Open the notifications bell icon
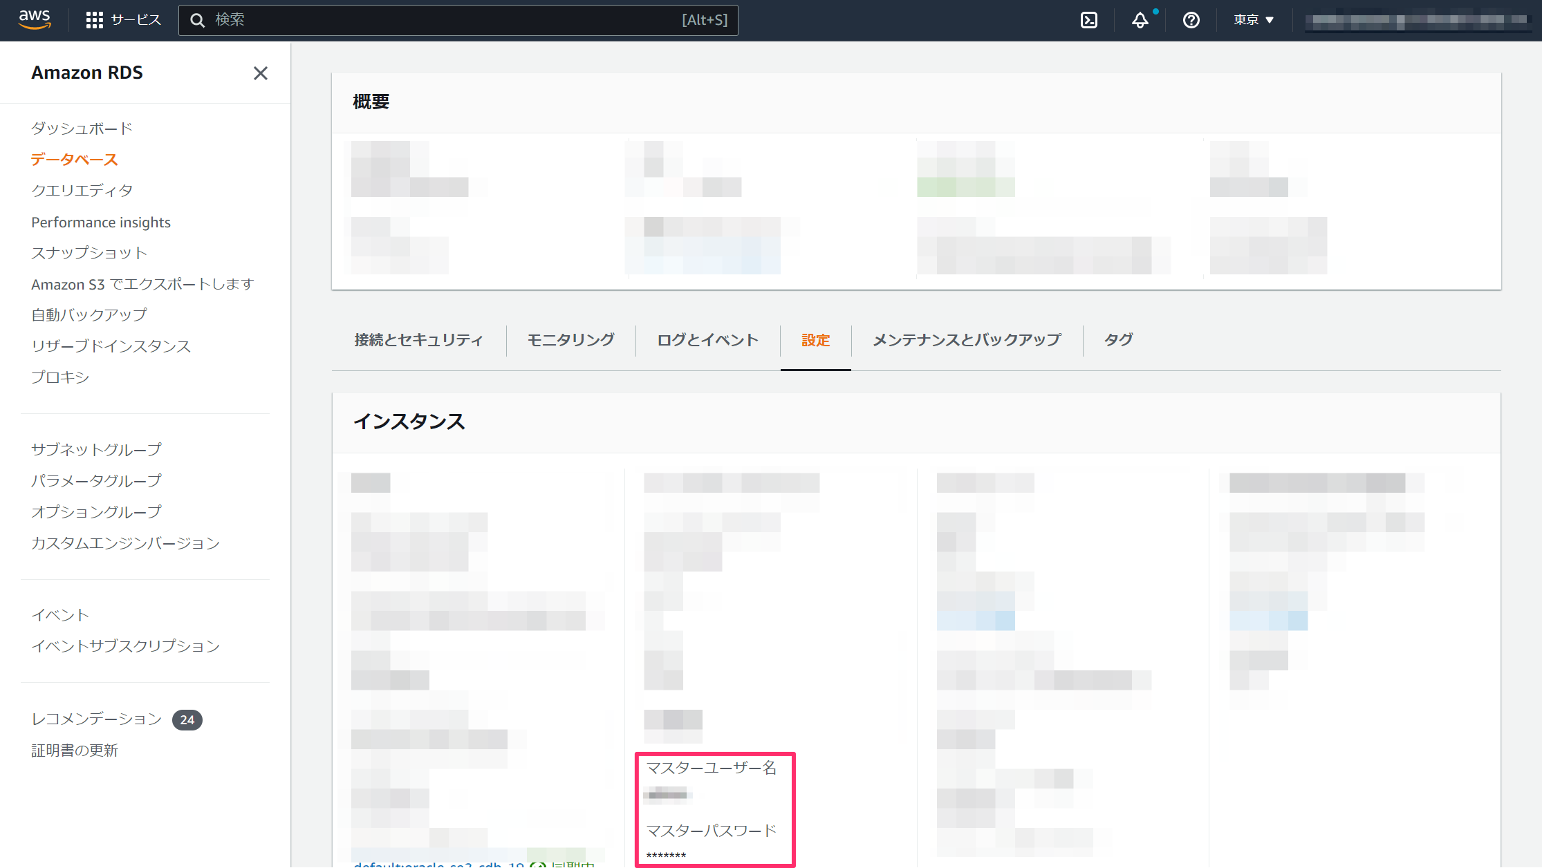1542x868 pixels. [x=1140, y=20]
